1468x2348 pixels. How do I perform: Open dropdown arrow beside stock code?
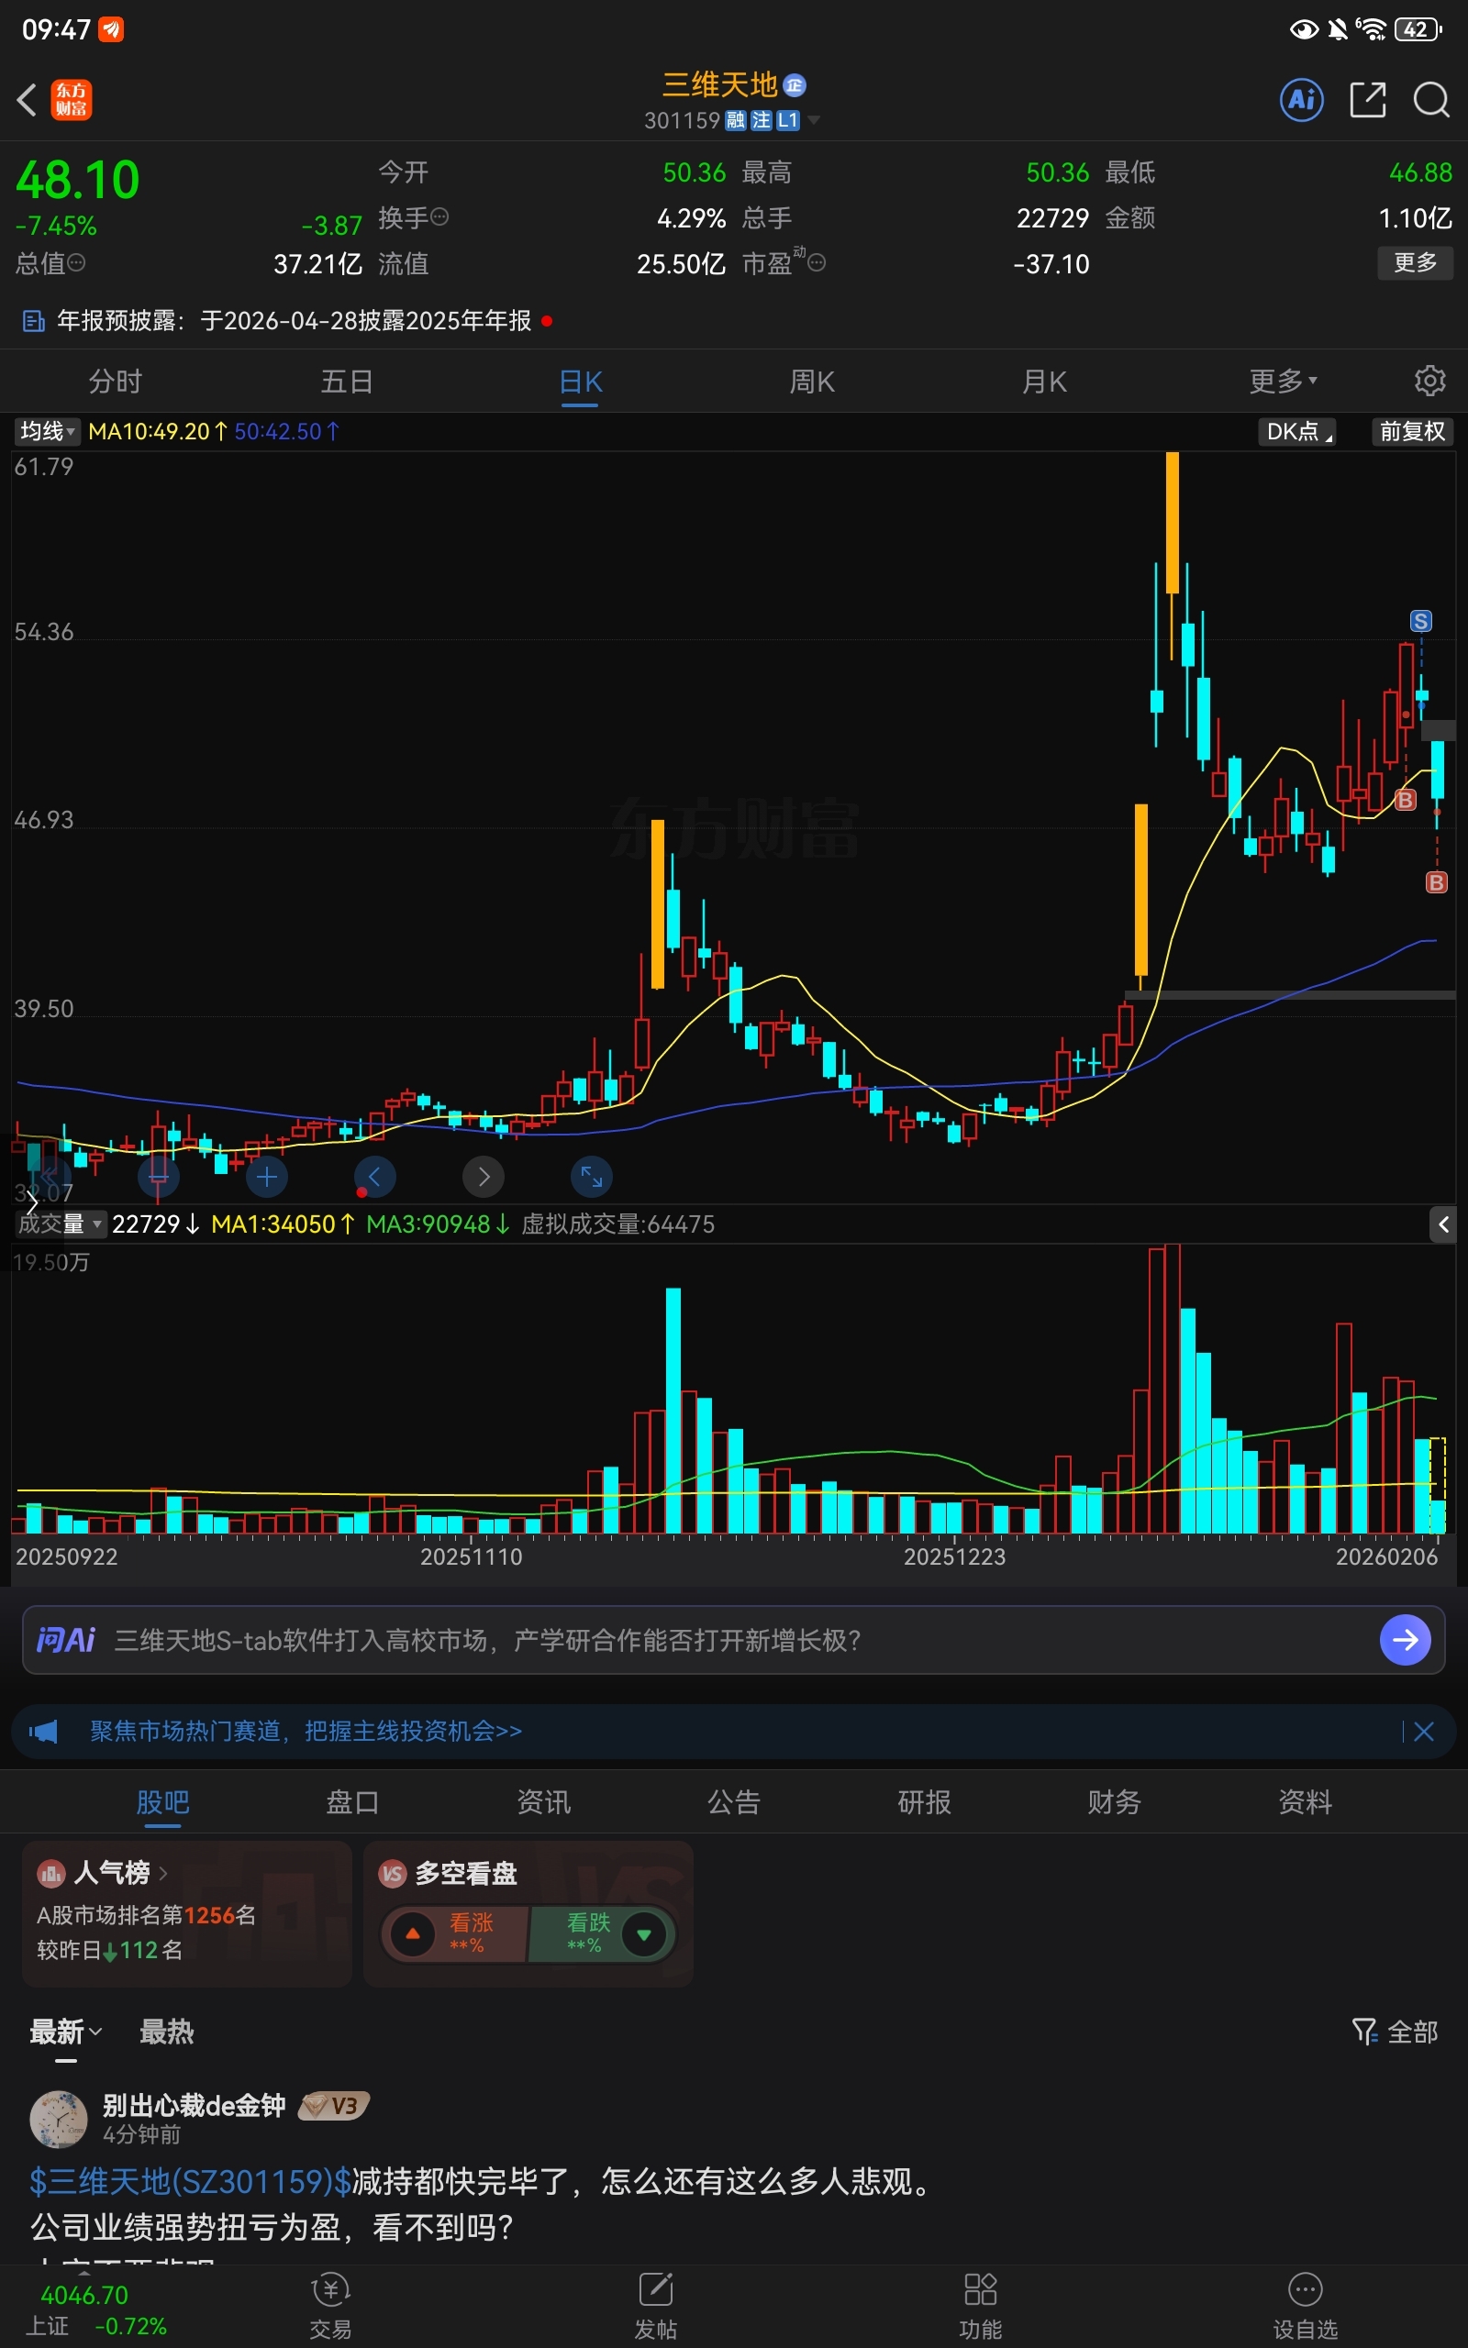point(814,119)
